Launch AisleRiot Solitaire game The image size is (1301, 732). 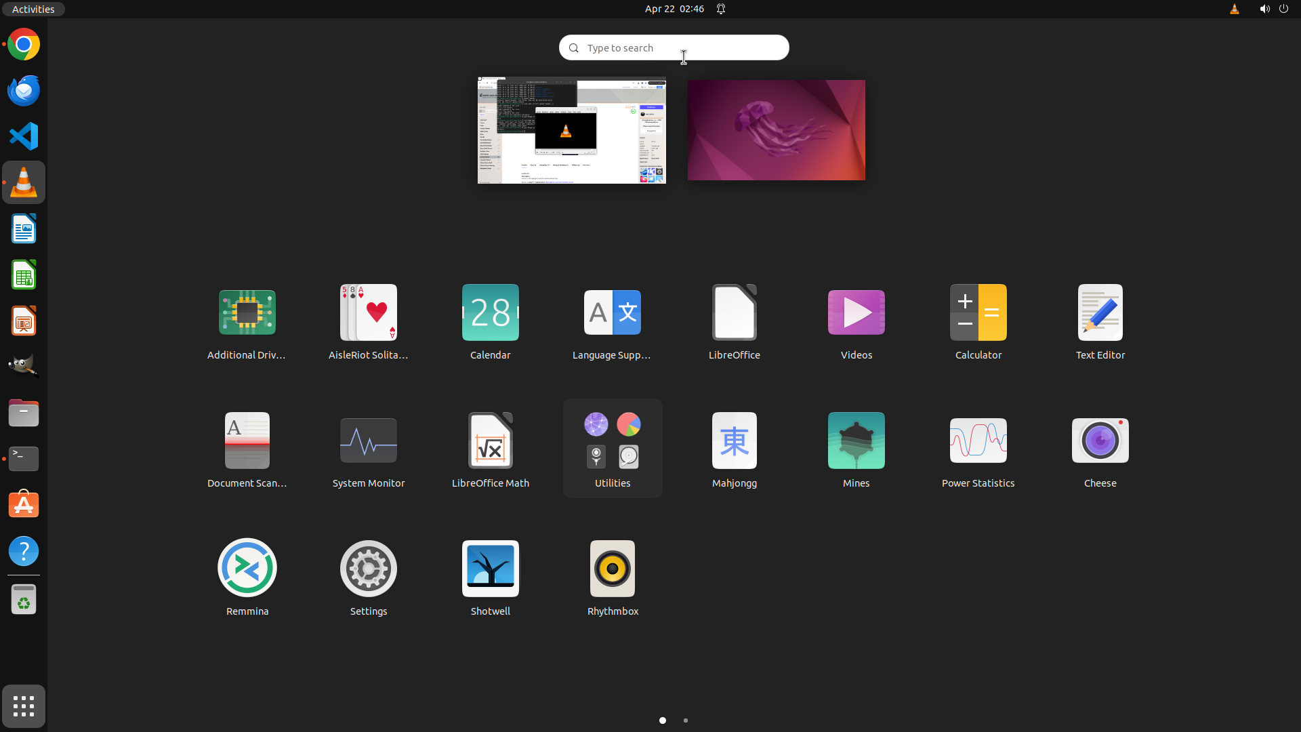tap(368, 313)
